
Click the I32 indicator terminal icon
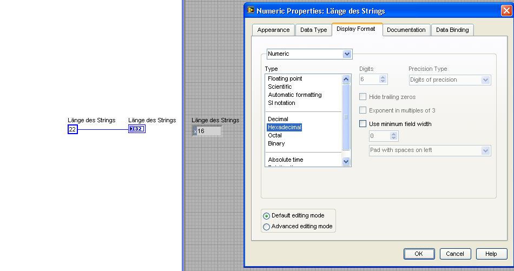[137, 129]
